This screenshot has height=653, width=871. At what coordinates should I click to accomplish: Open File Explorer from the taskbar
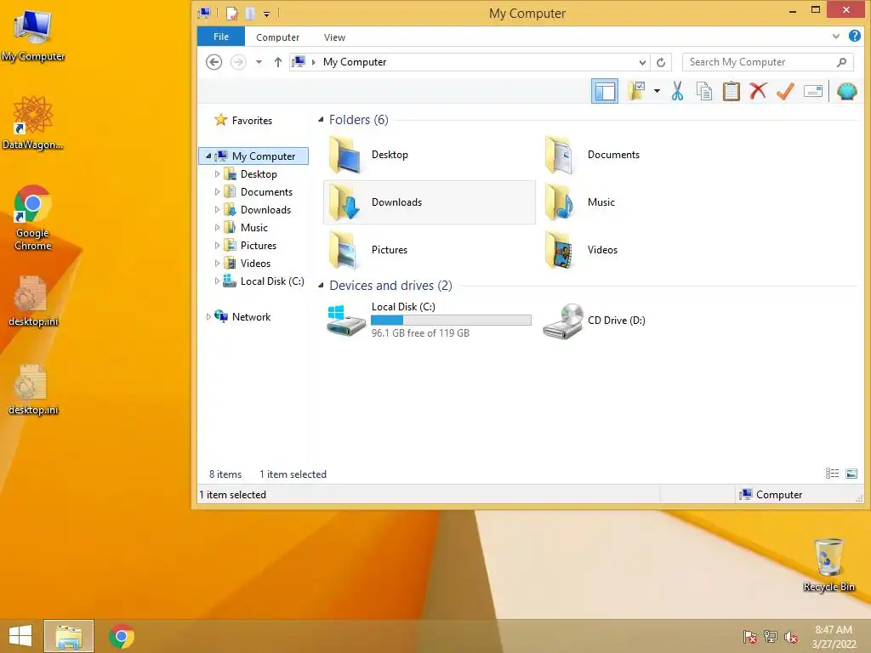pos(69,636)
